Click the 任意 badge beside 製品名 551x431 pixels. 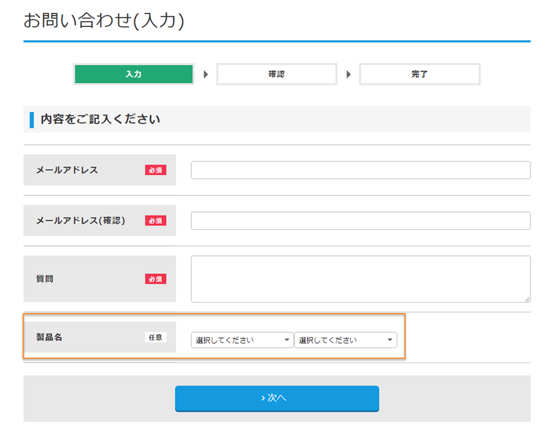click(x=156, y=337)
